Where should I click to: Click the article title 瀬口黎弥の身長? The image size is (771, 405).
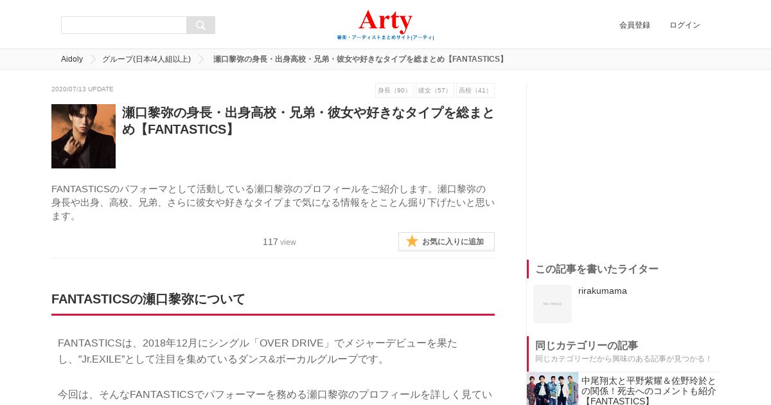coord(308,121)
